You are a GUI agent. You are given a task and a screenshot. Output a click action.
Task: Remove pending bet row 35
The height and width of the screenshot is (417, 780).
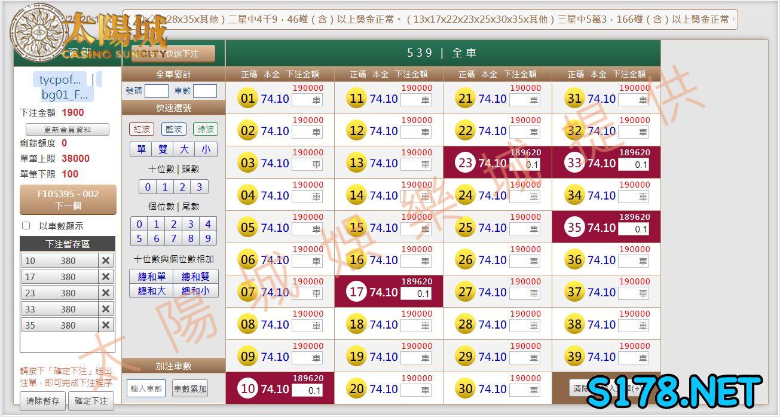coord(106,325)
